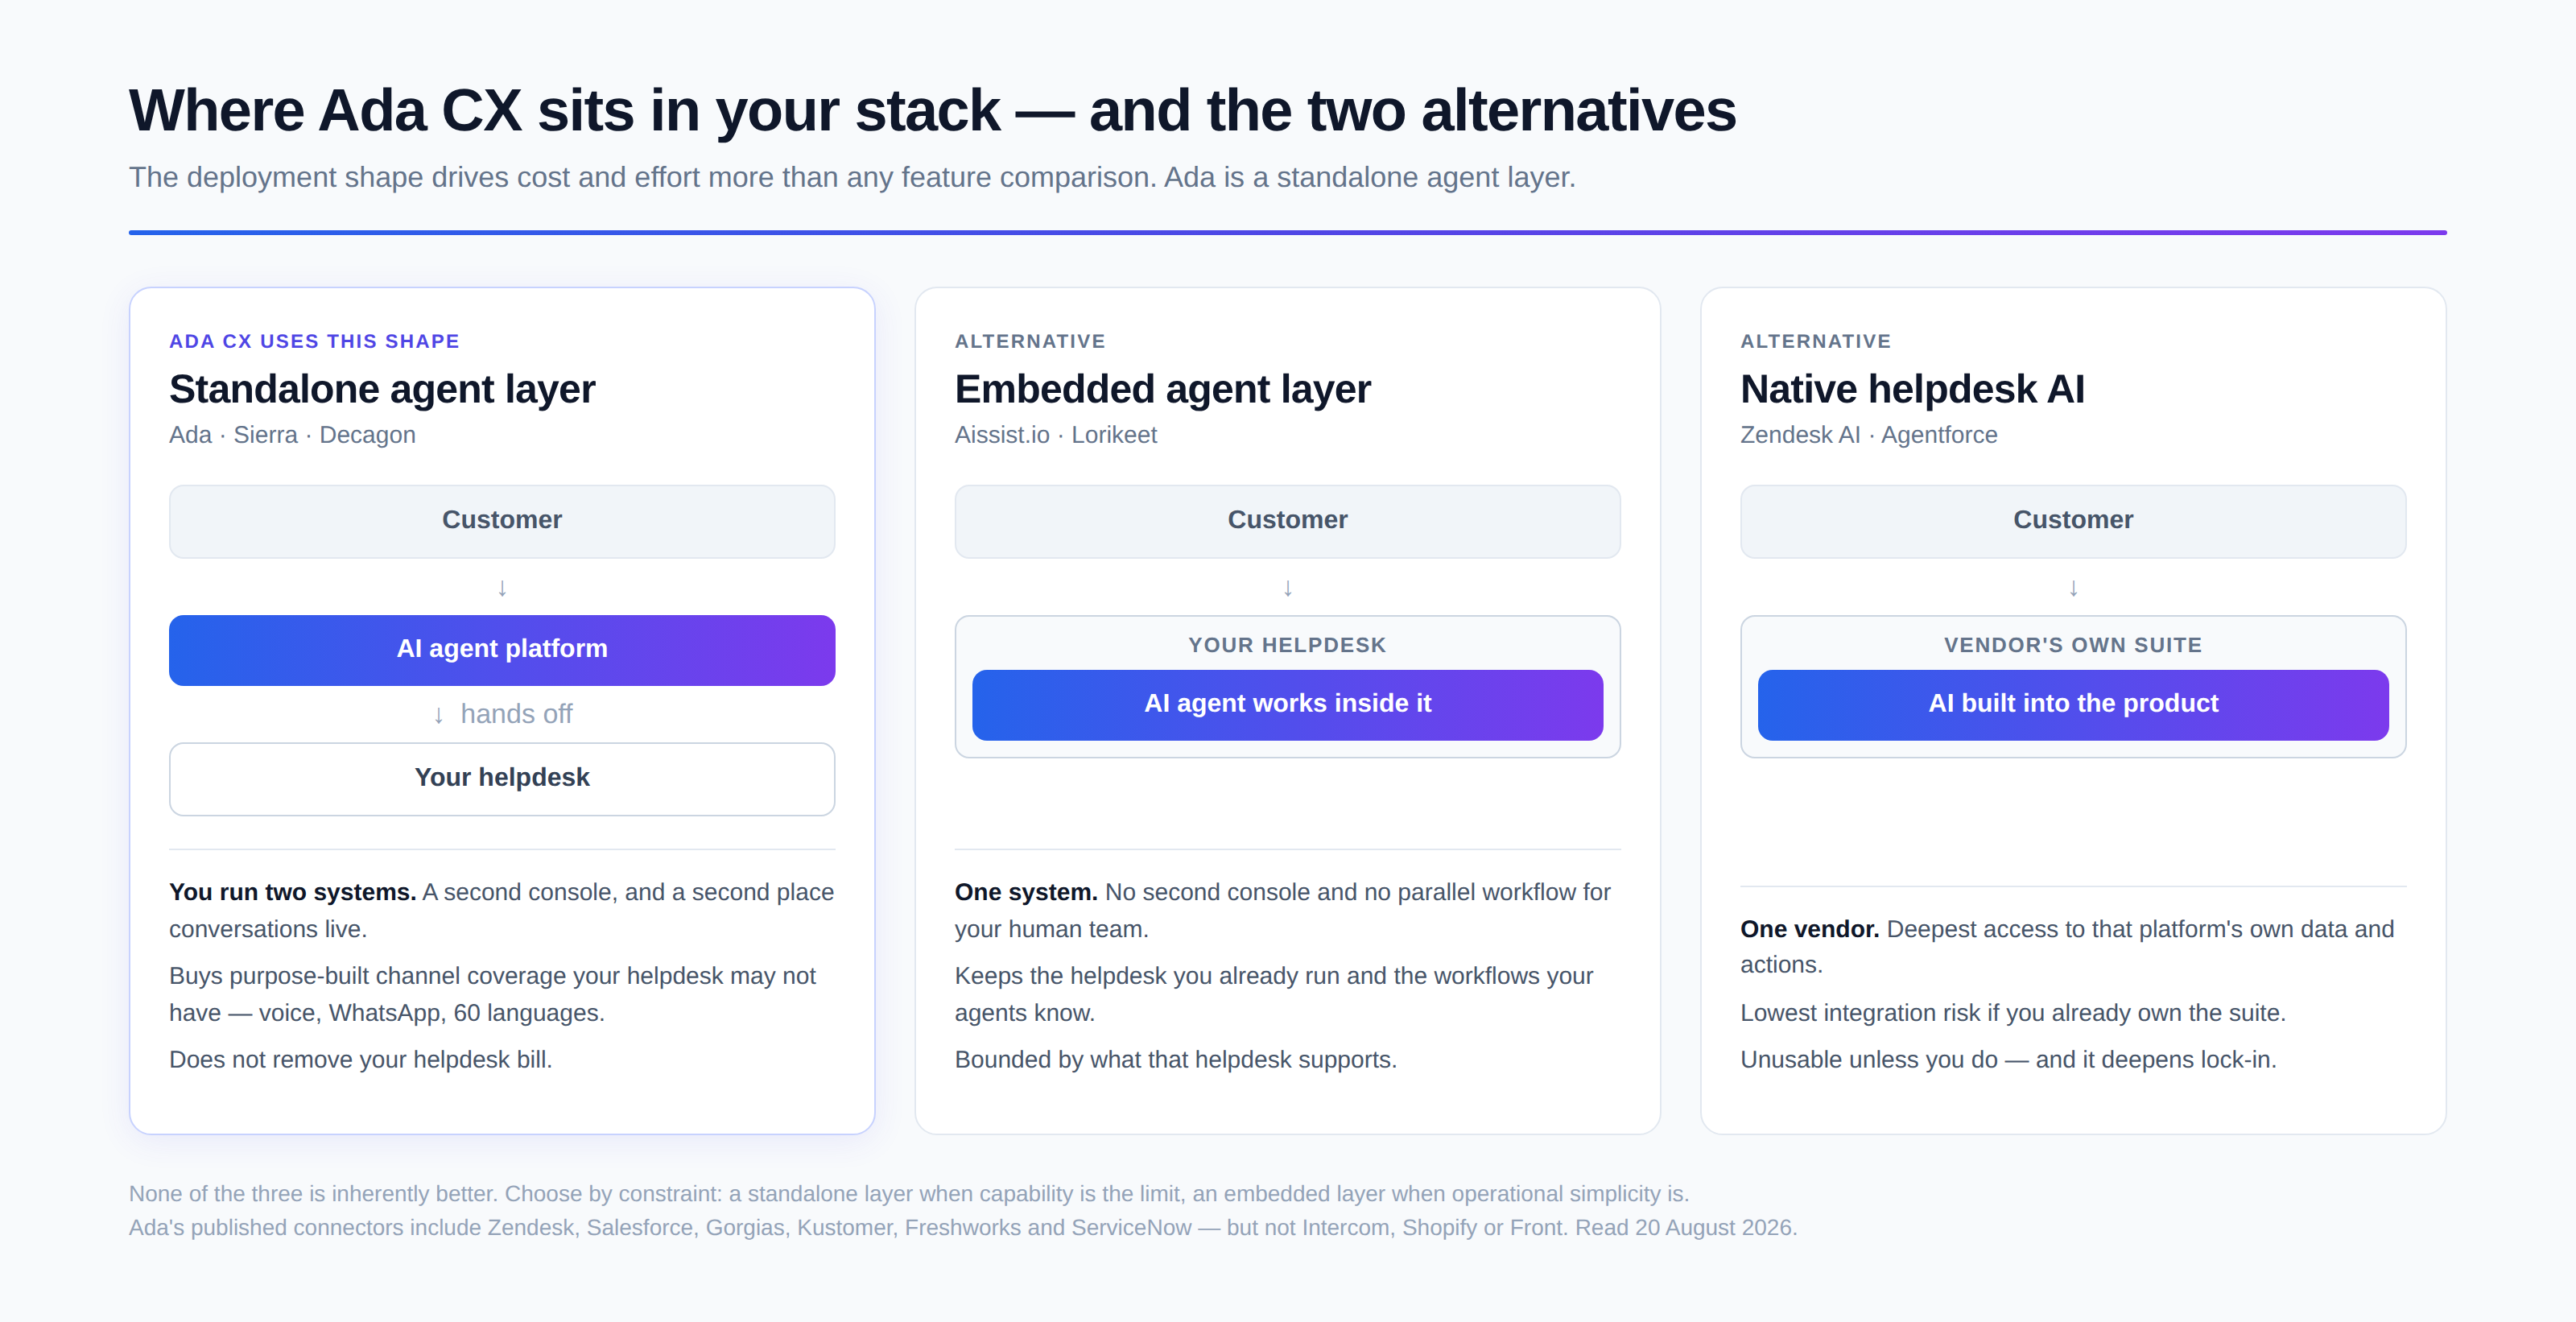This screenshot has height=1322, width=2576.
Task: Select the Your helpdesk box in standalone card
Action: pos(502,779)
